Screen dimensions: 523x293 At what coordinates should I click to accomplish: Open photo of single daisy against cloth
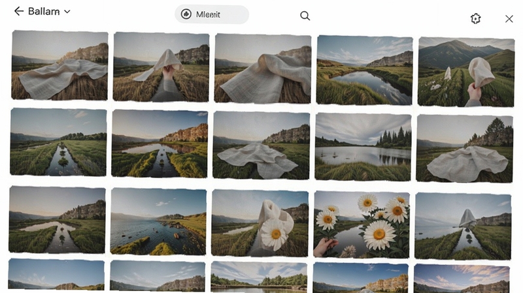click(260, 223)
